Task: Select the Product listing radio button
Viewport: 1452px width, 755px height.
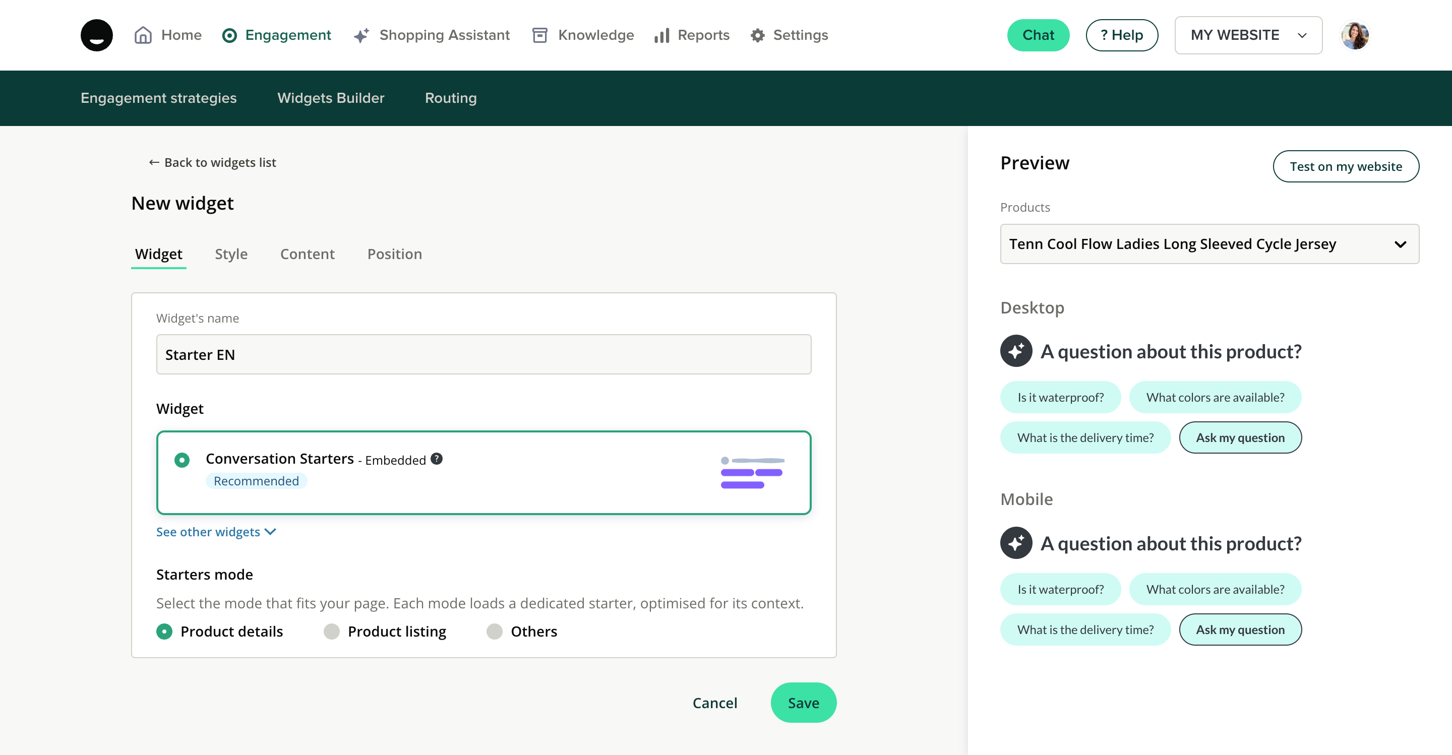Action: (331, 631)
